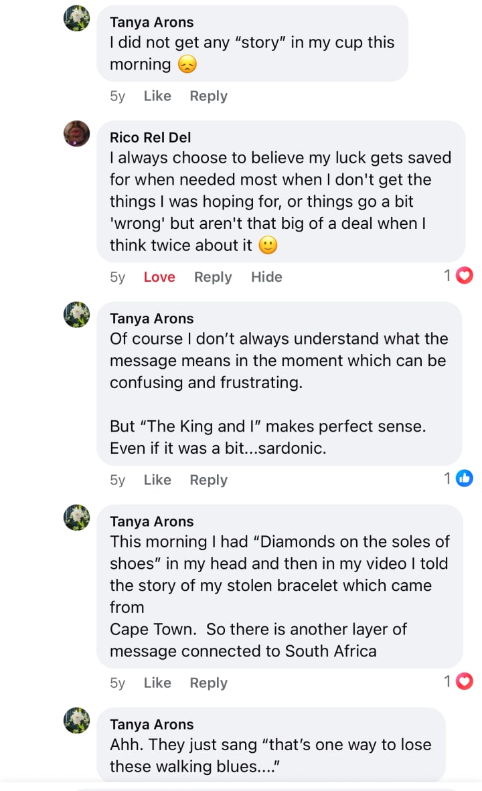This screenshot has width=482, height=791.
Task: Reply to the Cape Town bracelet comment
Action: point(208,683)
